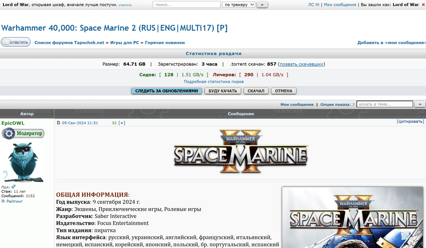Click the Рейтинг link under the author
This screenshot has width=426, height=248.
tap(15, 201)
